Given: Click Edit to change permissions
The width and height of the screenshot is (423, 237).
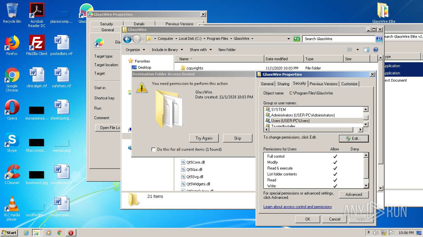Looking at the screenshot, I should pyautogui.click(x=354, y=139).
